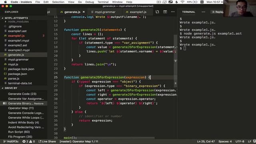Select Operator Map (11) entry
The image size is (256, 144).
click(21, 108)
